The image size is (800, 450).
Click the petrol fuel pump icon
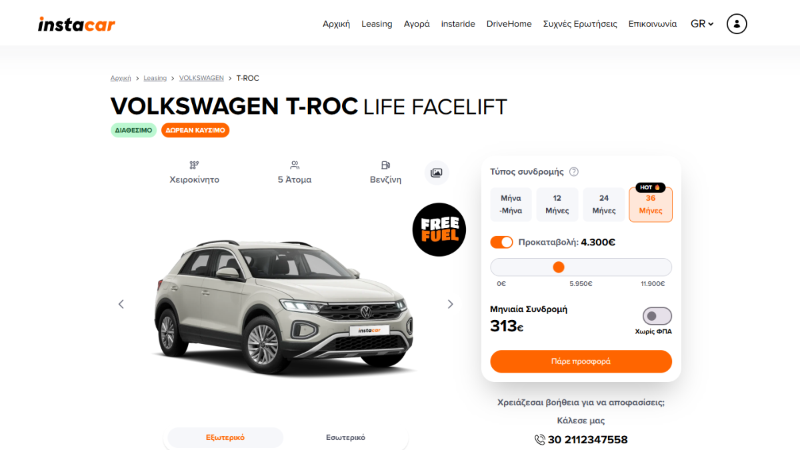tap(385, 165)
